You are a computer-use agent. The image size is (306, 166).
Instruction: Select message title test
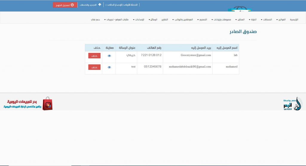pyautogui.click(x=133, y=67)
